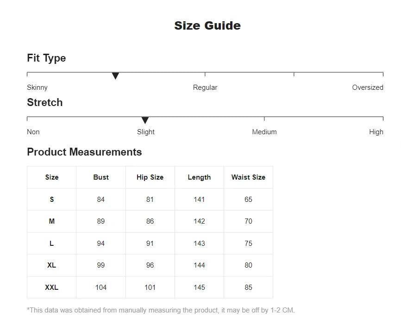This screenshot has height=331, width=401.
Task: Click the Product Measurements heading
Action: [x=84, y=152]
